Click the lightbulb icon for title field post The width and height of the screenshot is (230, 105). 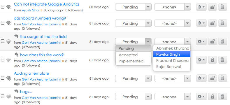9,41
